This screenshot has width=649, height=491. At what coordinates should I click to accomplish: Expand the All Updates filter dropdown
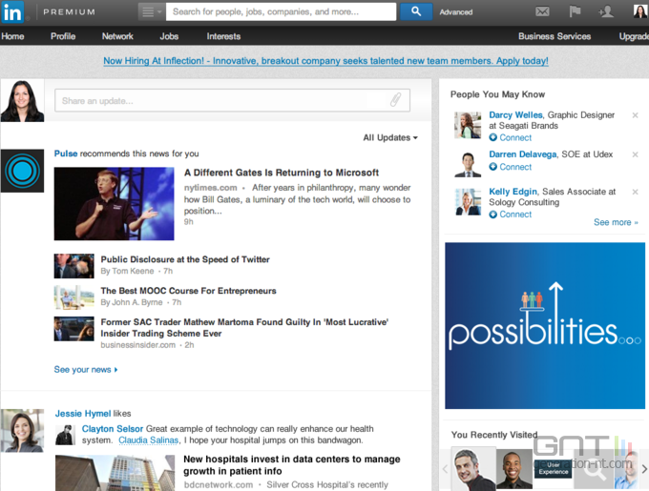click(x=390, y=137)
